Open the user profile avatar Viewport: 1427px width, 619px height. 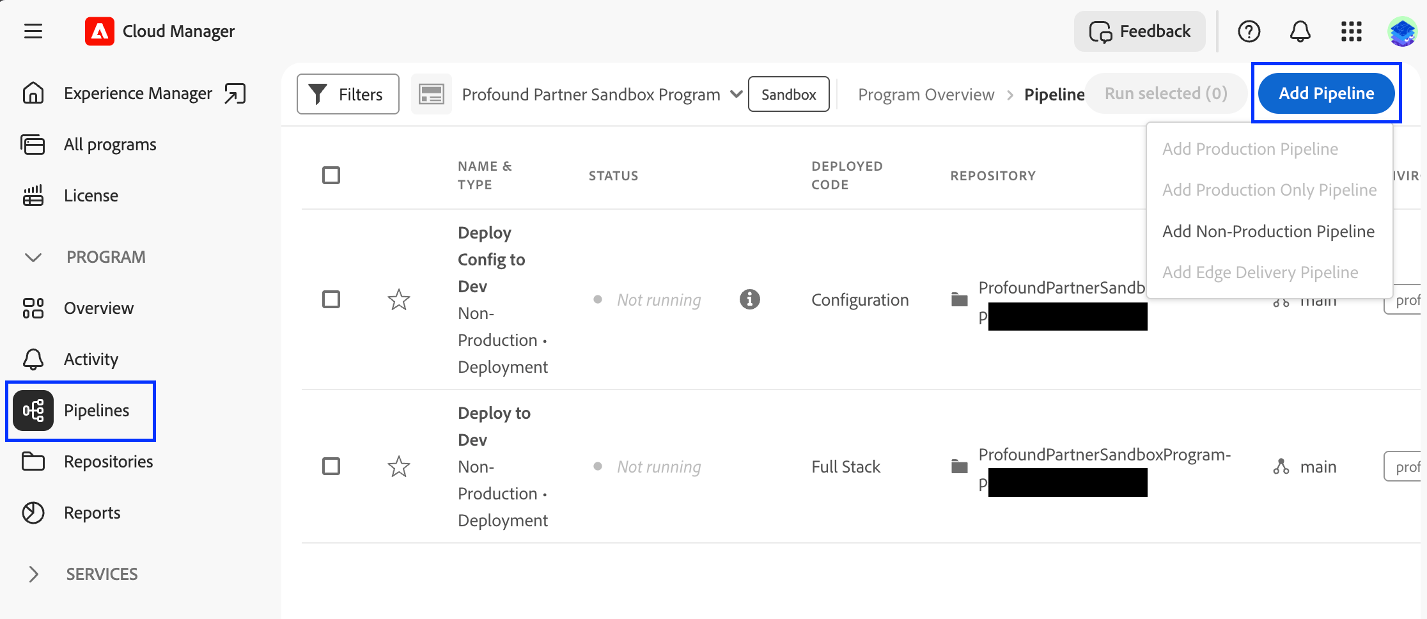point(1402,31)
